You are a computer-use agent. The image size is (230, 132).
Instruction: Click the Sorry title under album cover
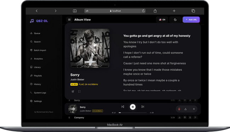(x=75, y=75)
